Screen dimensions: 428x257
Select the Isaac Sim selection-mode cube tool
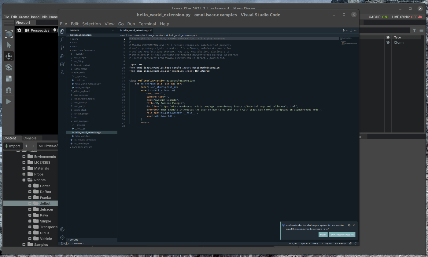coord(9,34)
